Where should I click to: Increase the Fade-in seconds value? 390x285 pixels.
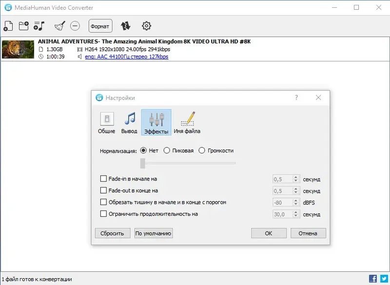point(296,177)
